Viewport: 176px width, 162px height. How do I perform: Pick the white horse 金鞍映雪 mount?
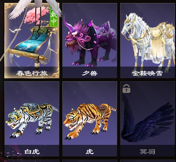(x=148, y=40)
